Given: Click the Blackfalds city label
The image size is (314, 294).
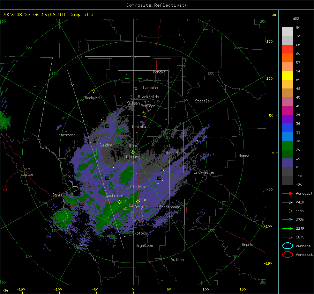Looking at the screenshot, I should tap(148, 97).
